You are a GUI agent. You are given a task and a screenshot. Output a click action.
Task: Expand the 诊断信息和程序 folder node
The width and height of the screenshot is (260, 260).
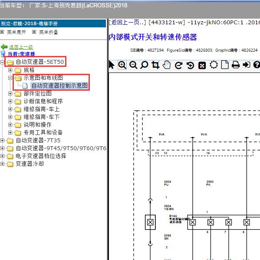click(10, 101)
